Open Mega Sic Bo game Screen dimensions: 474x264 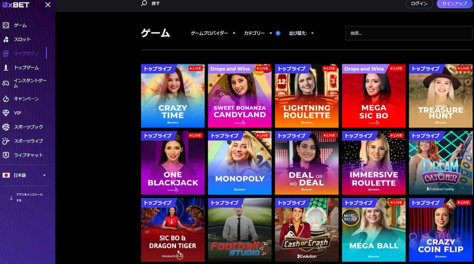point(374,96)
